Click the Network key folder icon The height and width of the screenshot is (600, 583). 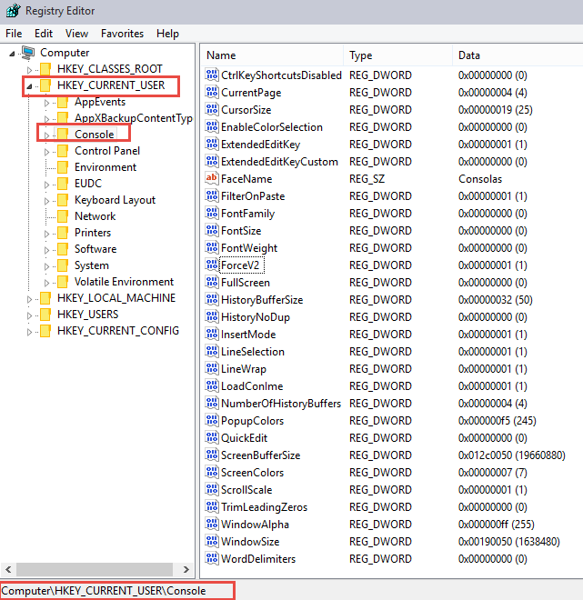coord(63,215)
